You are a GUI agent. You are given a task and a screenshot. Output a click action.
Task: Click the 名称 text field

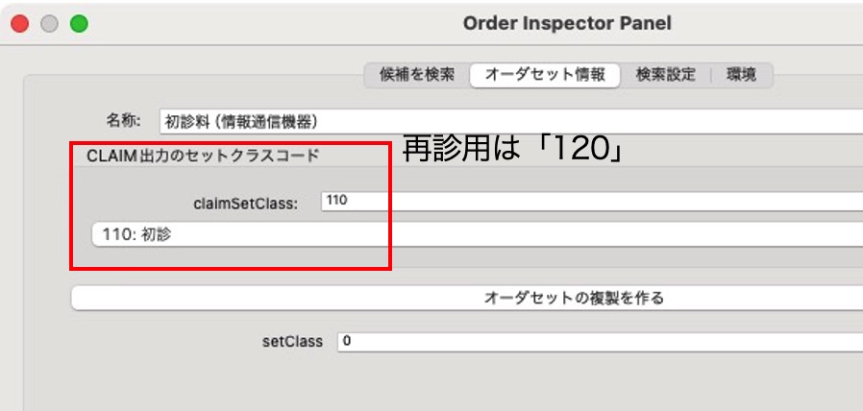[509, 121]
